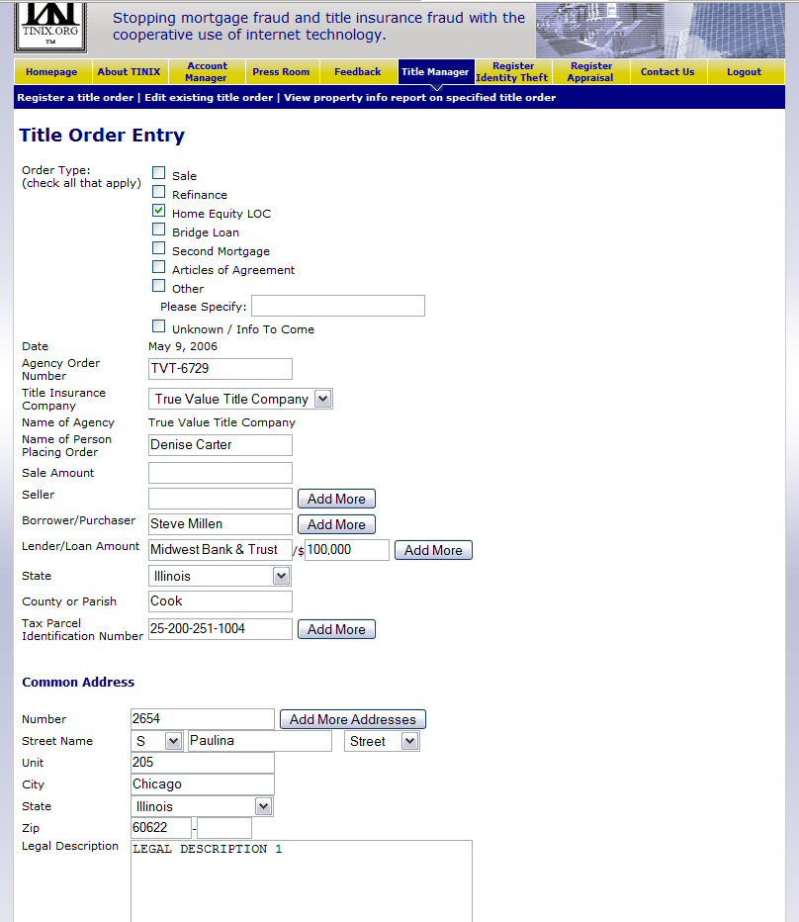Click the empty Seller field
Viewport: 799px width, 922px height.
click(221, 499)
